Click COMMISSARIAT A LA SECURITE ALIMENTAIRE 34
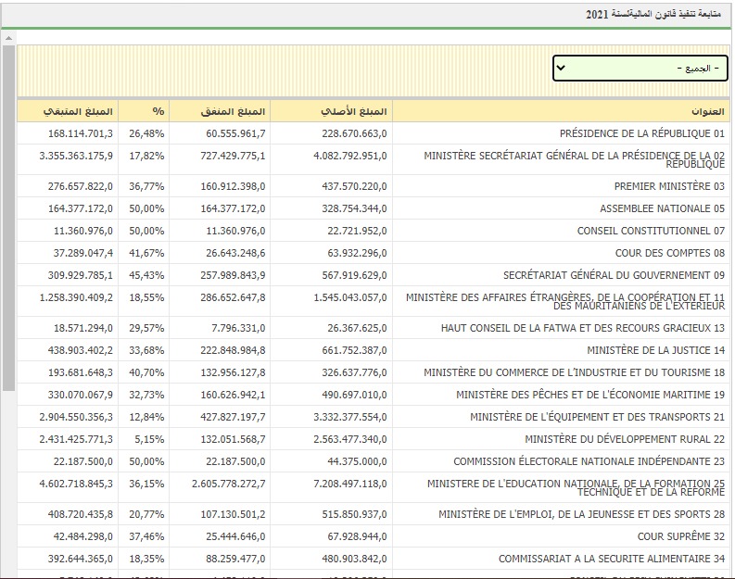The image size is (735, 579). (611, 560)
